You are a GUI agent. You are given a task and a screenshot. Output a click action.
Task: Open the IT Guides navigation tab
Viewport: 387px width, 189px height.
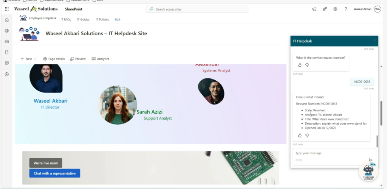(x=83, y=20)
